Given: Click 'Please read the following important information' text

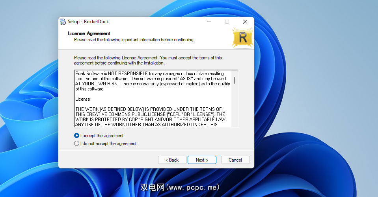Looking at the screenshot, I should (134, 40).
